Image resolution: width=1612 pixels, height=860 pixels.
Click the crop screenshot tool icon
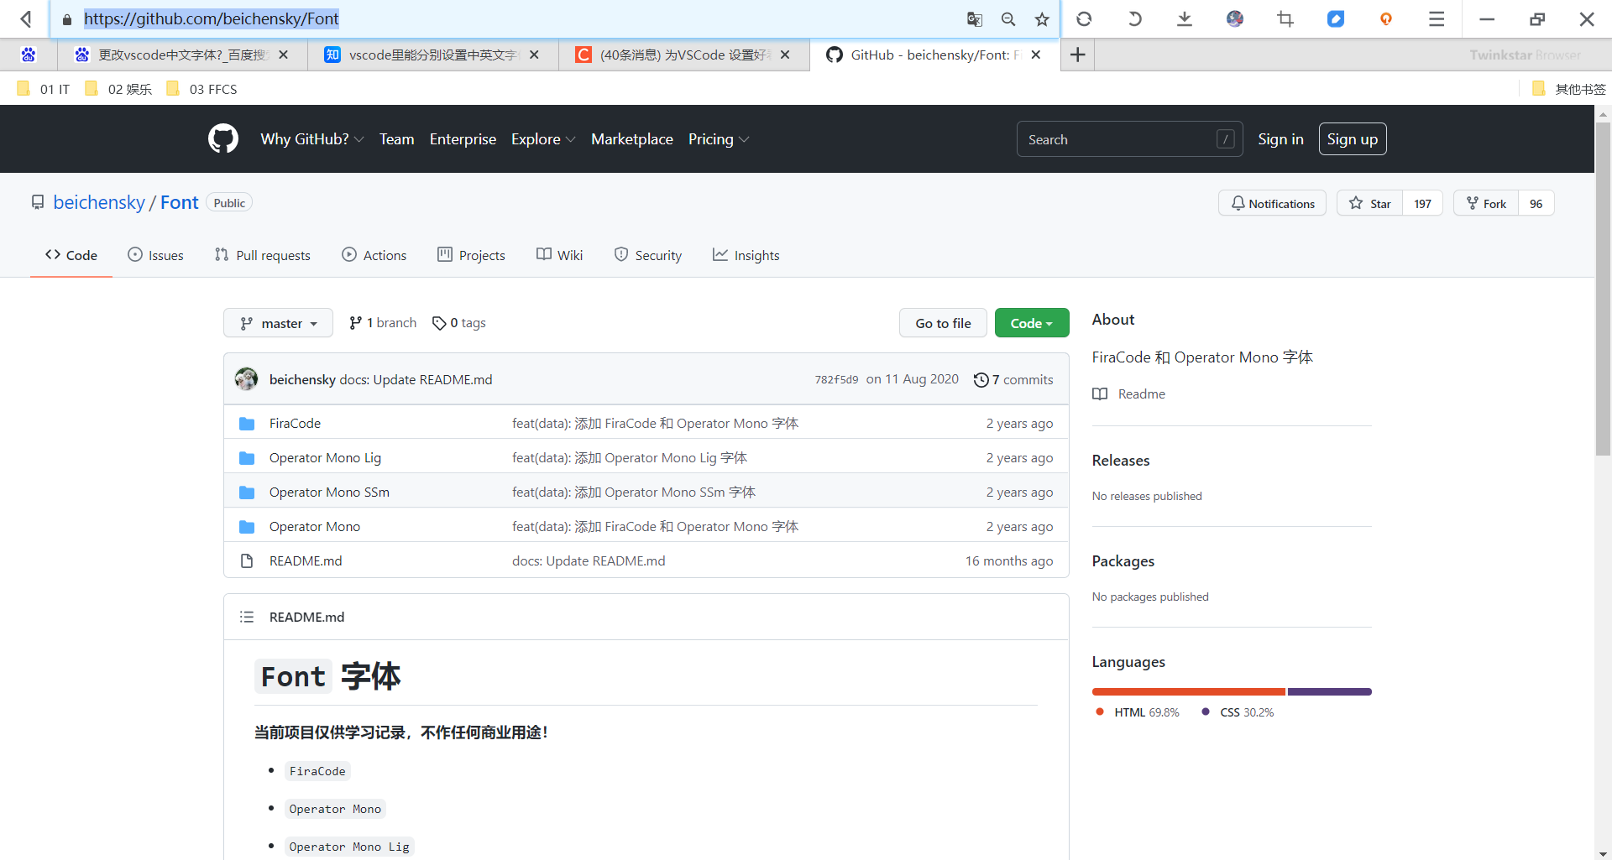point(1285,18)
